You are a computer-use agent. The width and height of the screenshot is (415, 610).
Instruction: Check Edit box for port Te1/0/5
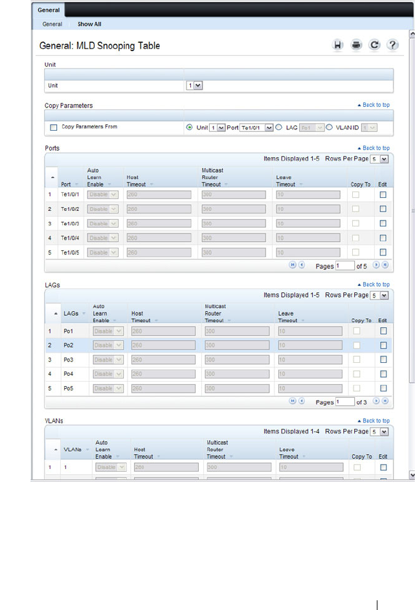[x=383, y=252]
